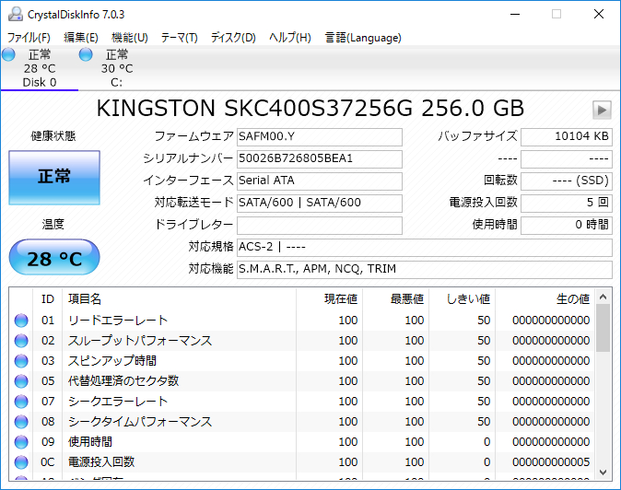Click status orb for スピンアップ時間 row

(x=21, y=361)
